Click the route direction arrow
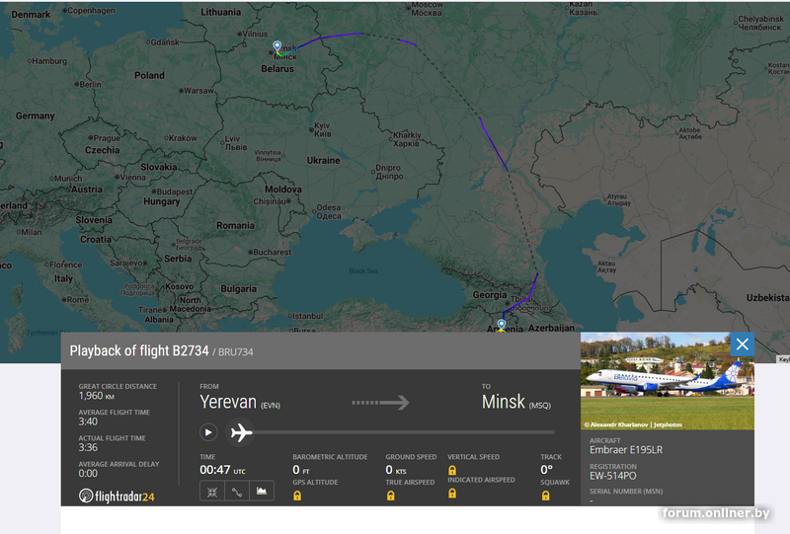This screenshot has height=534, width=790. [x=380, y=403]
